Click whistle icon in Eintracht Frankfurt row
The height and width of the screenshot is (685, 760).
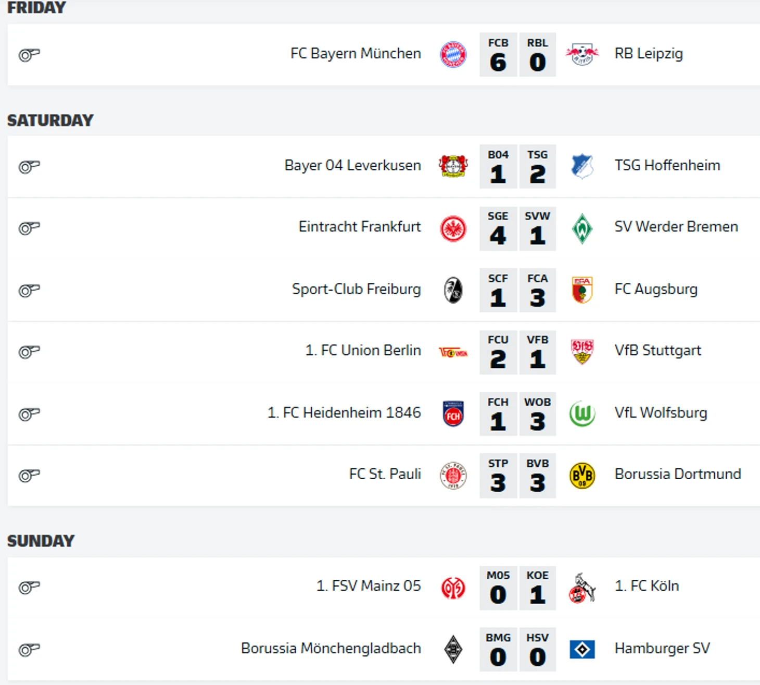pyautogui.click(x=29, y=228)
